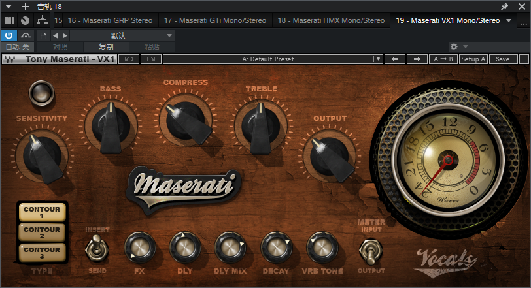Adjust the COMPRESS knob
Screen dimensions: 531x288
pyautogui.click(x=186, y=120)
